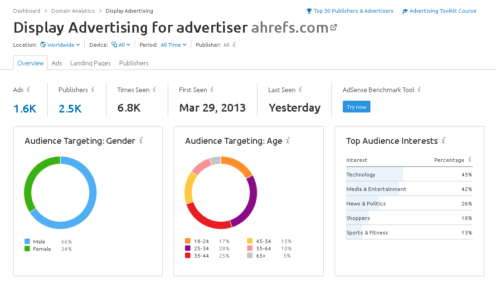Image resolution: width=496 pixels, height=283 pixels.
Task: Open the Location Worldwide dropdown
Action: (x=60, y=44)
